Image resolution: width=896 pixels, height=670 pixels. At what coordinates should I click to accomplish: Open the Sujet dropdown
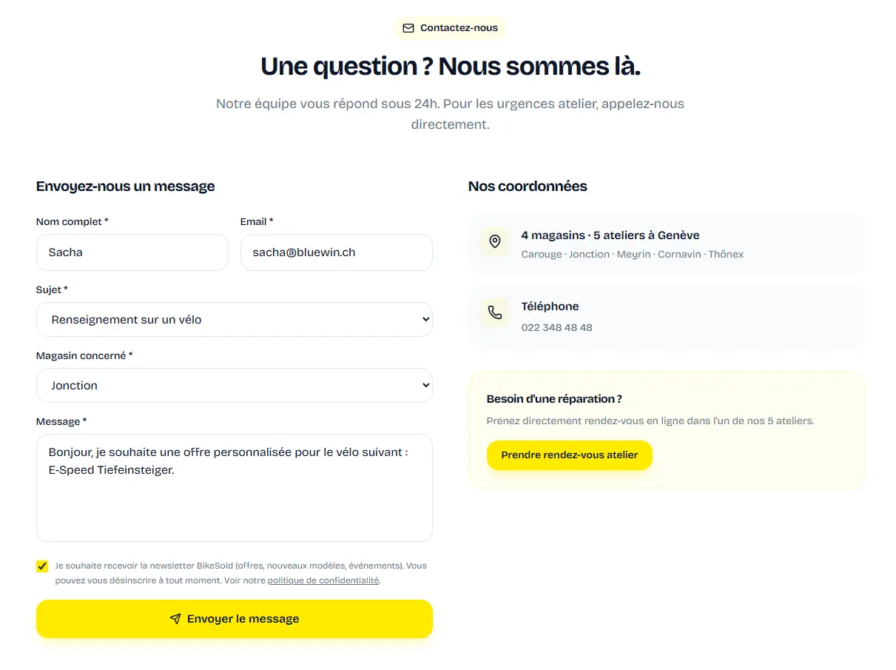[x=235, y=320]
